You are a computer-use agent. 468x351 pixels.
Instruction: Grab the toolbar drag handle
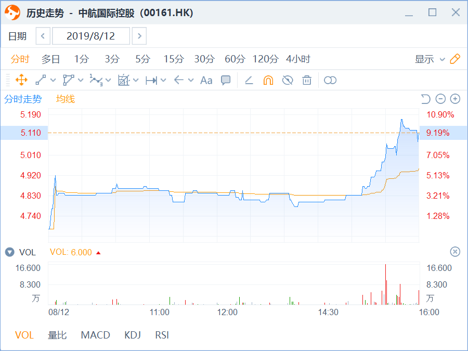(8, 80)
